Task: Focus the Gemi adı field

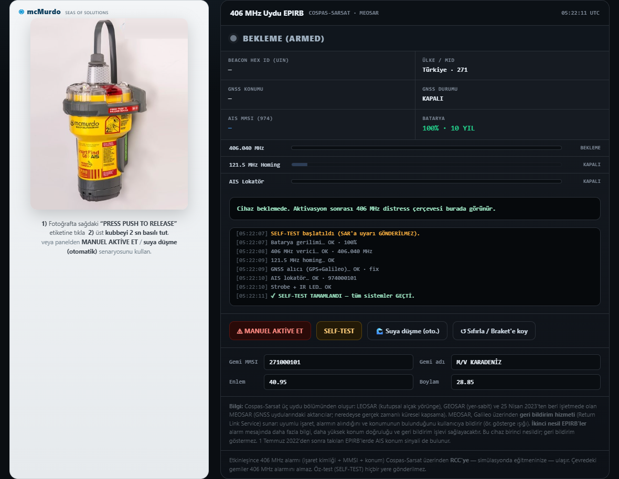Action: click(526, 362)
